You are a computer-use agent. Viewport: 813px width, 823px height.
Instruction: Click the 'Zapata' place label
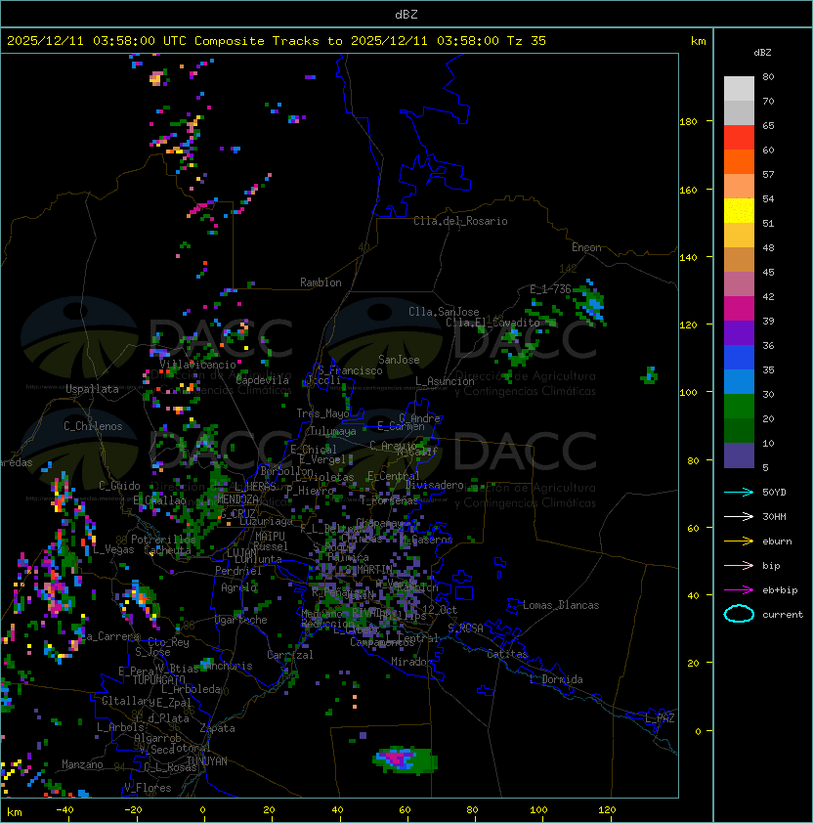(x=217, y=728)
